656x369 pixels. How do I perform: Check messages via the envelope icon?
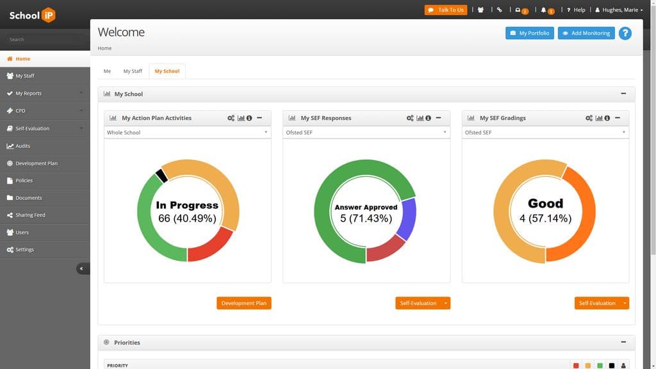pos(518,9)
